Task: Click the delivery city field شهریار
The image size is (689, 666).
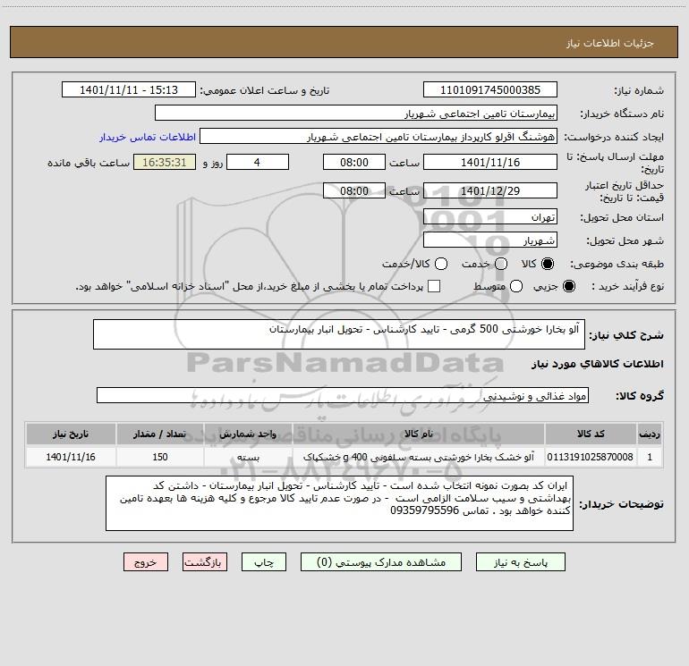Action: pyautogui.click(x=490, y=240)
